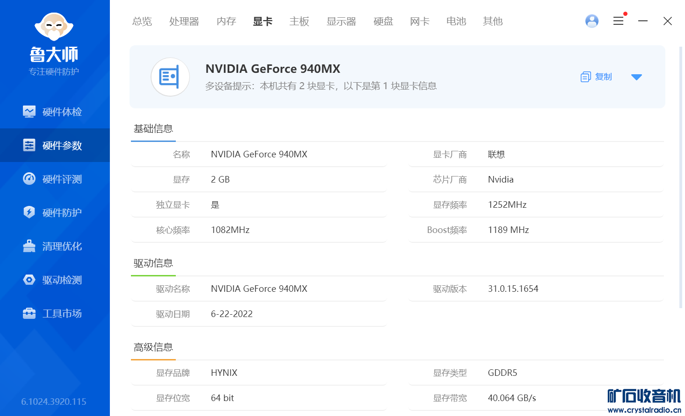This screenshot has width=685, height=416.
Task: Switch to the 处理器 tab
Action: (x=184, y=21)
